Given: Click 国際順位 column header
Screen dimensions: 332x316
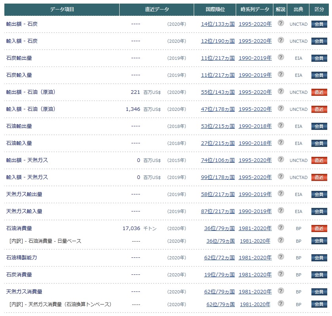Looking at the screenshot, I should pyautogui.click(x=216, y=10).
